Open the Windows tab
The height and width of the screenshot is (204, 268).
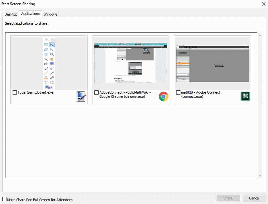pyautogui.click(x=50, y=14)
